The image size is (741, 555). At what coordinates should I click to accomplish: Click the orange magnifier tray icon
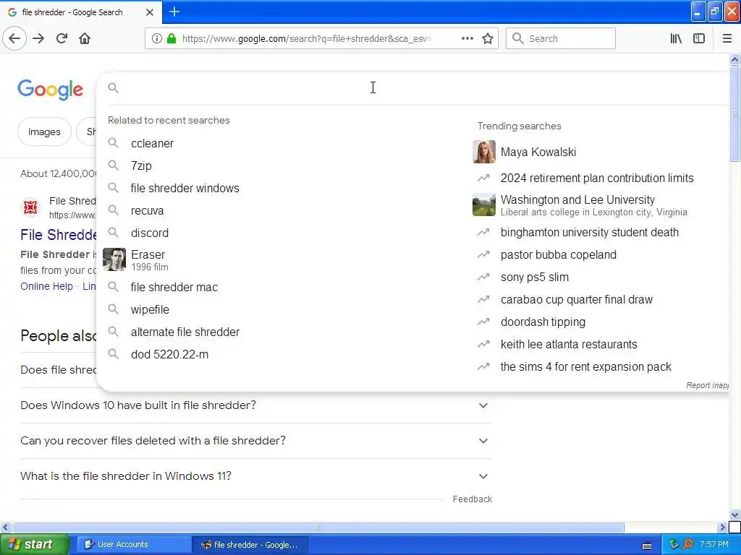(x=687, y=544)
